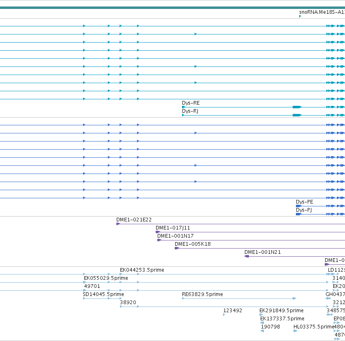Select the 190798 EST label

270,327
